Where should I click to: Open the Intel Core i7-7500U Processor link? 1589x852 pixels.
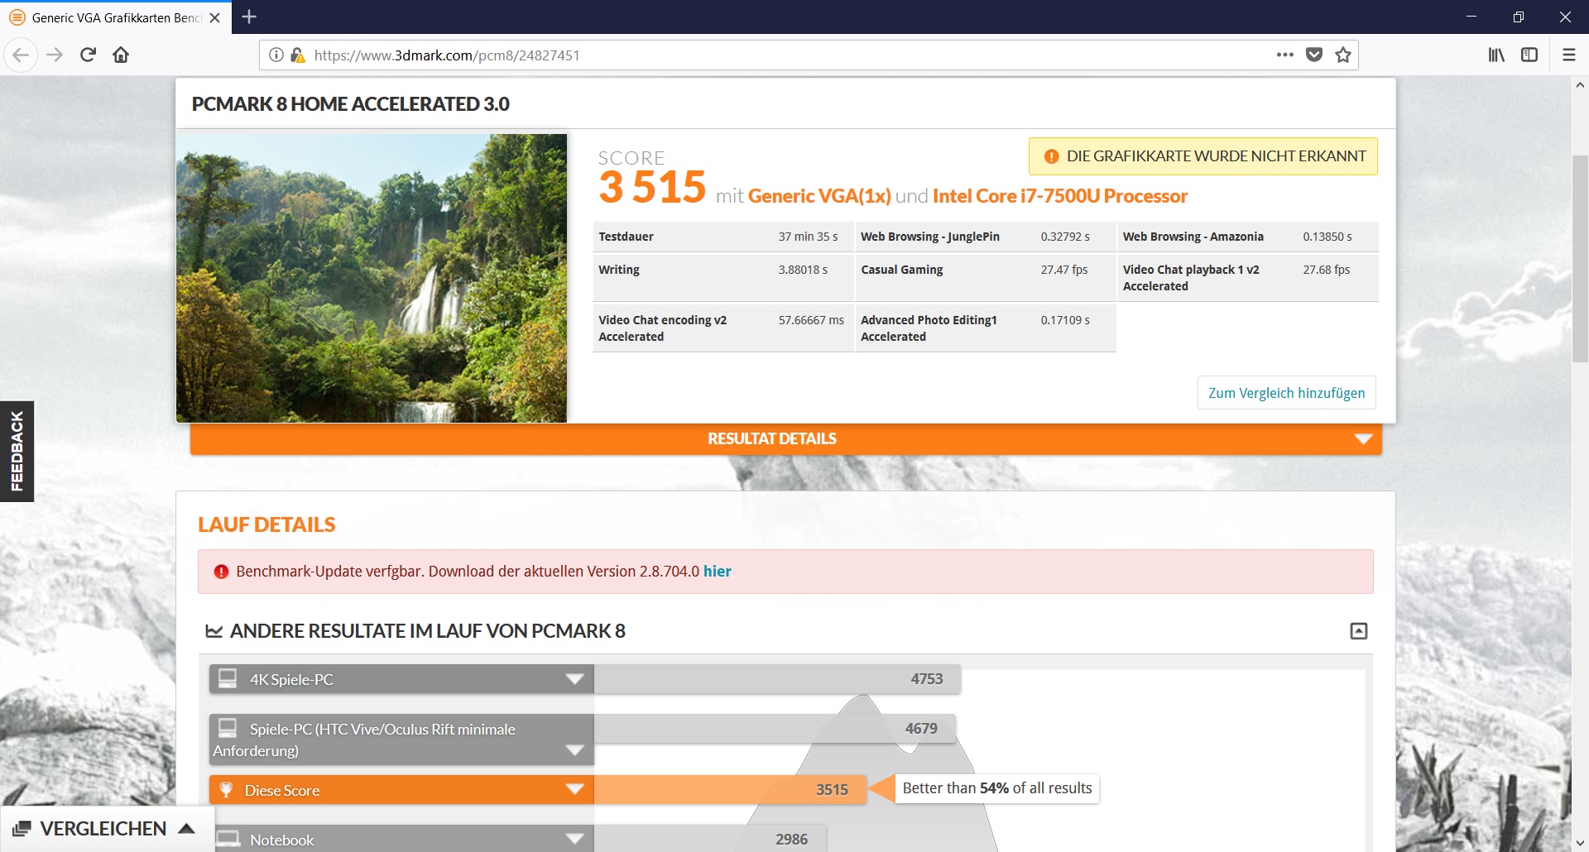(1060, 196)
